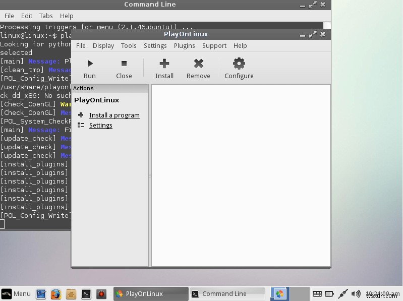This screenshot has height=301, width=403.
Task: Click the Command Line terminal scrollbar
Action: [x=327, y=25]
